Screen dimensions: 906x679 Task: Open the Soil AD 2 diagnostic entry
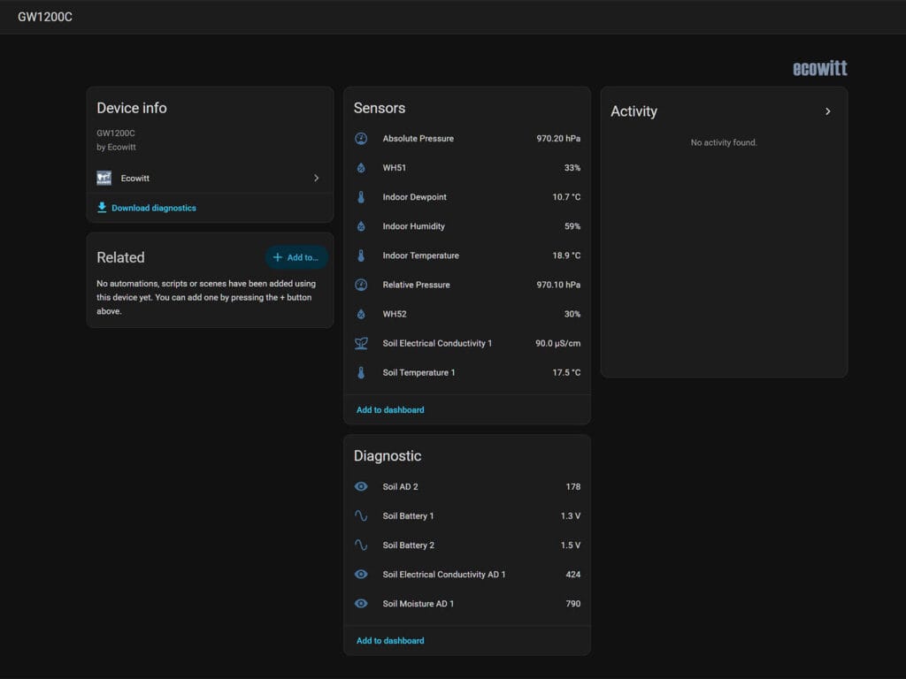[x=467, y=487]
